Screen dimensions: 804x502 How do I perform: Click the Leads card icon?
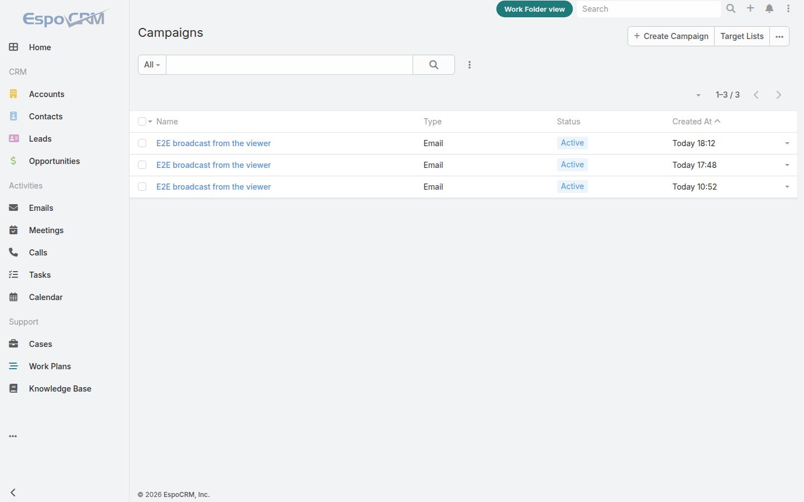(13, 139)
